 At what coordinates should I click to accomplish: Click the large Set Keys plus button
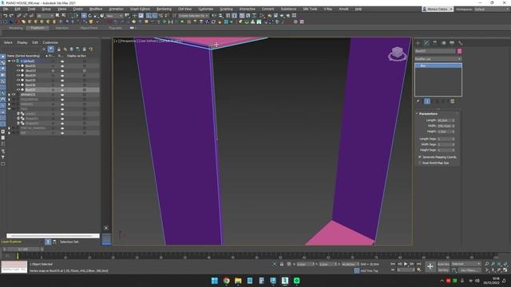click(430, 267)
